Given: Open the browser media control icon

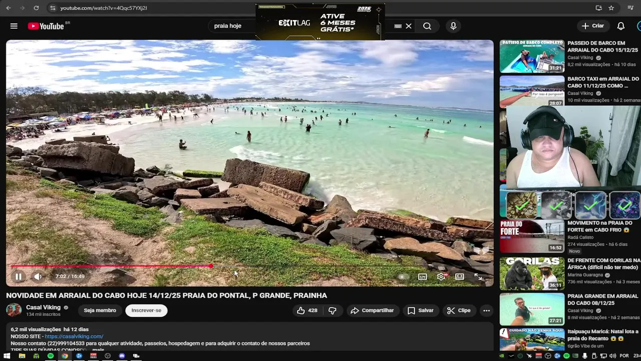Looking at the screenshot, I should coord(630,8).
